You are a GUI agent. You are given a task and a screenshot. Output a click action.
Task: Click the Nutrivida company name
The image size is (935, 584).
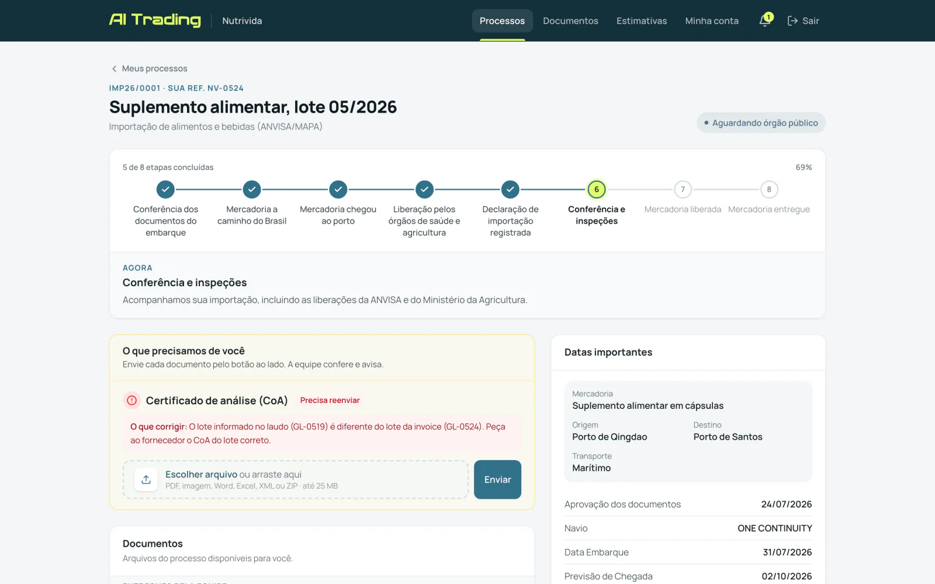click(x=242, y=21)
